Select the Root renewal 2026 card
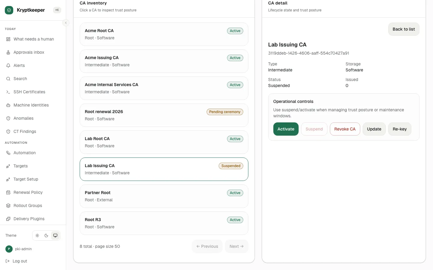This screenshot has width=433, height=270. 164,115
